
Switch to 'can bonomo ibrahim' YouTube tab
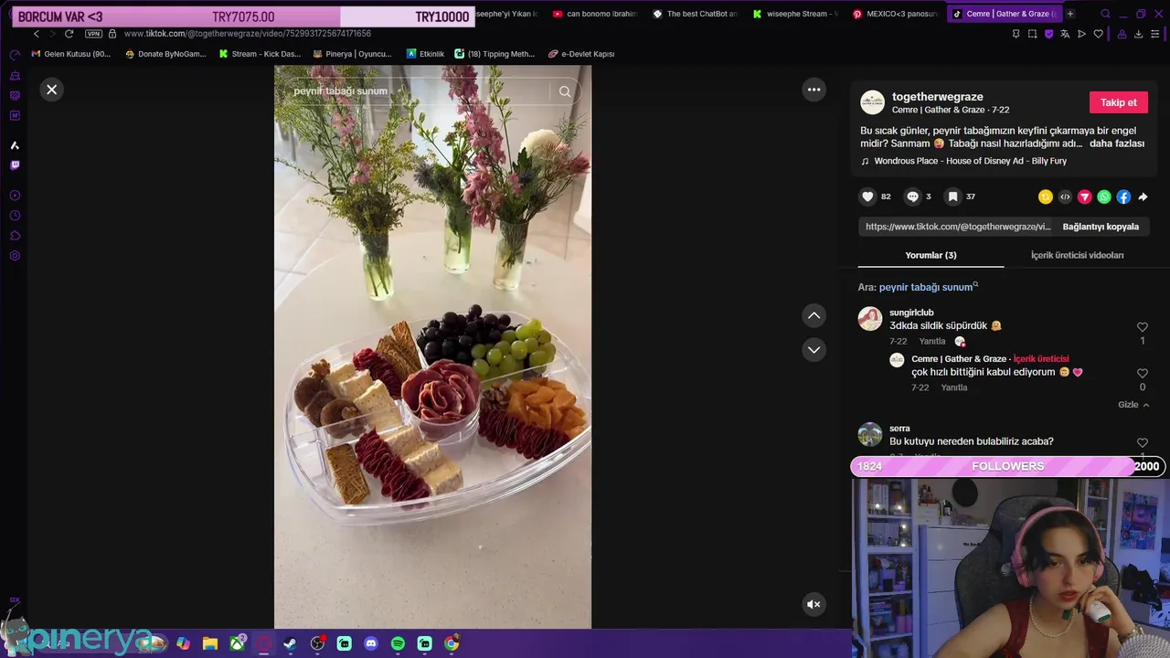(x=596, y=14)
